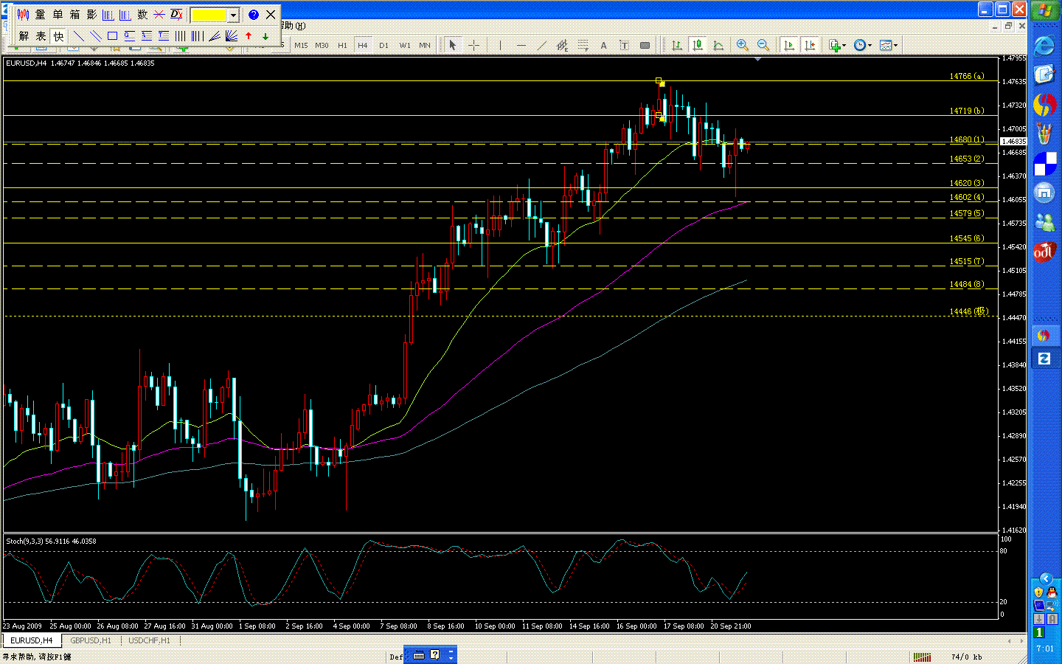Select the text label T tool
1062x664 pixels.
tap(624, 46)
